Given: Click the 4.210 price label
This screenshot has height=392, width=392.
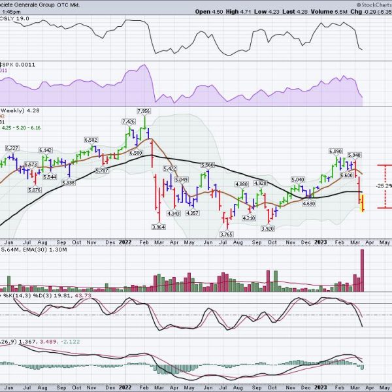Looking at the screenshot, I should tap(249, 218).
